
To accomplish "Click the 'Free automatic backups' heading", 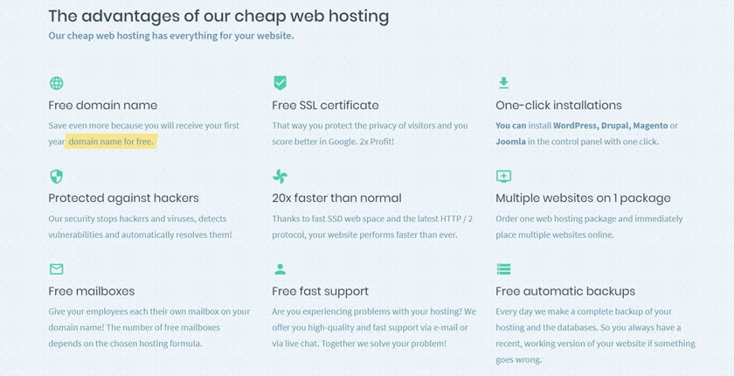I will [565, 291].
